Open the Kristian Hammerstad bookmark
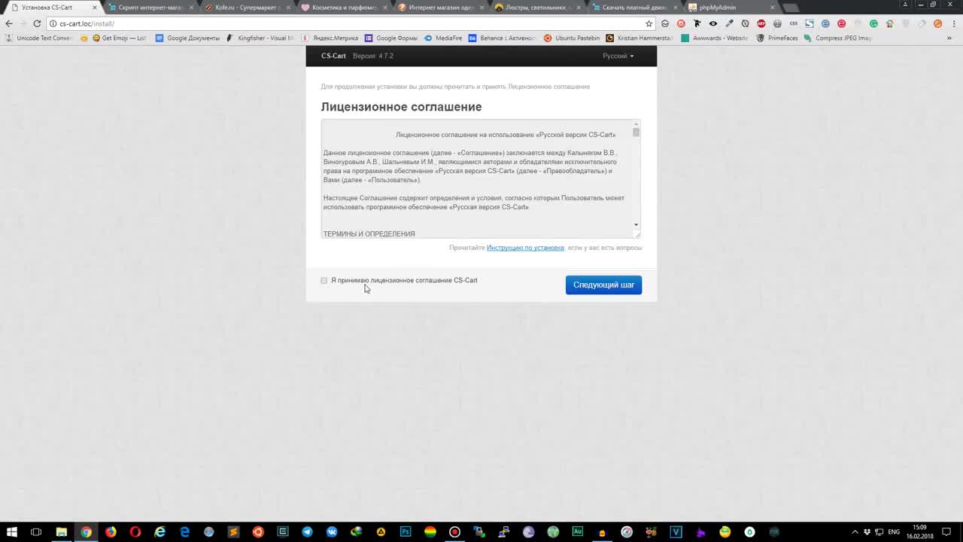Image resolution: width=963 pixels, height=542 pixels. pos(639,38)
